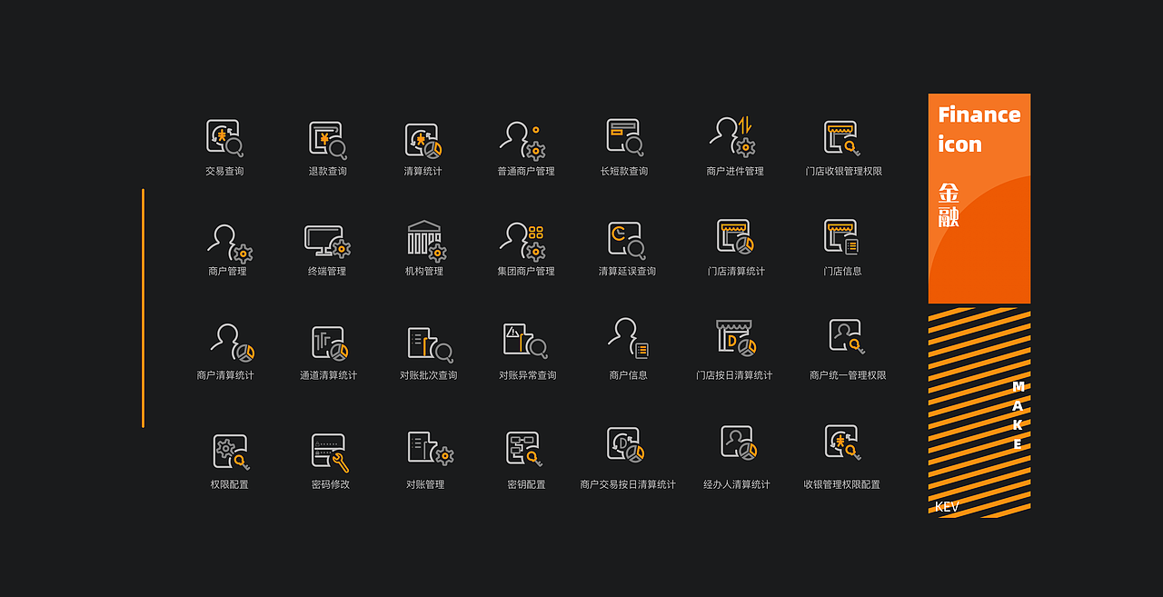Click the 终端管理 text label

pos(327,271)
